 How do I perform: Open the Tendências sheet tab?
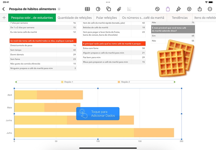[x=180, y=18]
